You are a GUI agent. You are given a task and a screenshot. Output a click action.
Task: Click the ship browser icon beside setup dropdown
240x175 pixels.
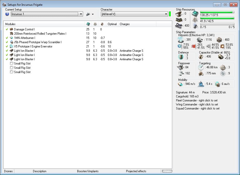pyautogui.click(x=88, y=14)
